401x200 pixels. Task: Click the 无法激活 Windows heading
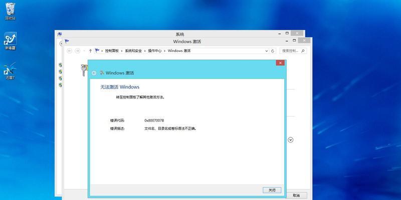click(x=120, y=87)
